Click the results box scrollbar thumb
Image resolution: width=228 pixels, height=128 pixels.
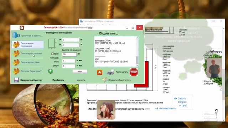137,60
